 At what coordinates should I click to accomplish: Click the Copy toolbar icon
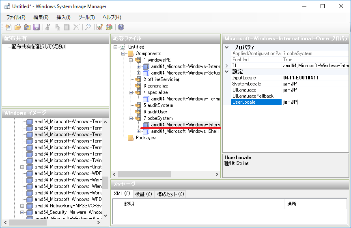tap(57, 27)
